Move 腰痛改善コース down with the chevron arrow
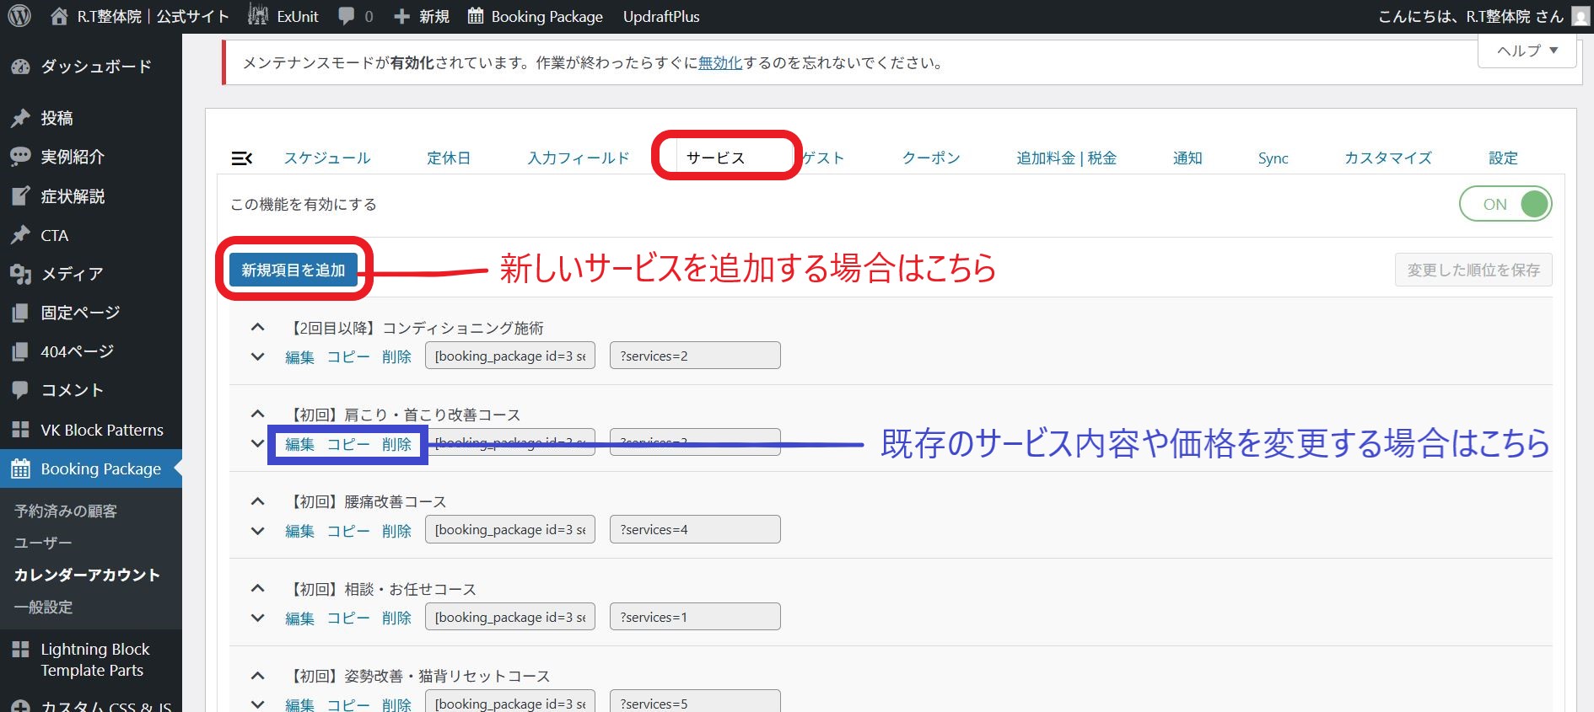Screen dimensions: 1594x712 (x=258, y=531)
